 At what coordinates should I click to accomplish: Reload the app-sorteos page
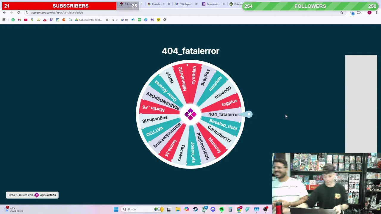pyautogui.click(x=18, y=12)
